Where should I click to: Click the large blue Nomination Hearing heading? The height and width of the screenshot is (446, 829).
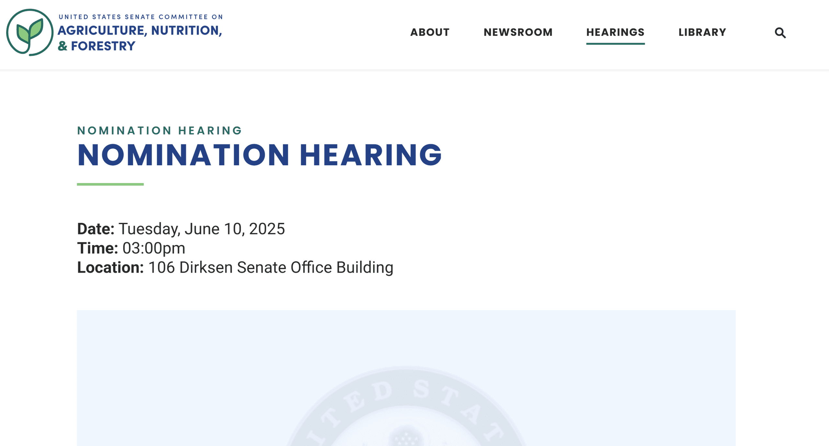click(x=259, y=155)
